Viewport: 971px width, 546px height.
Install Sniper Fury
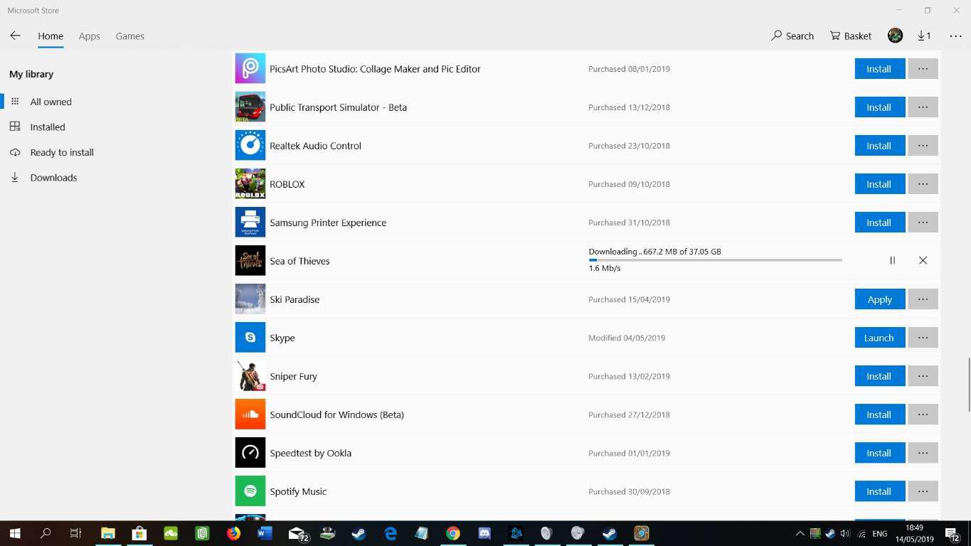[879, 375]
